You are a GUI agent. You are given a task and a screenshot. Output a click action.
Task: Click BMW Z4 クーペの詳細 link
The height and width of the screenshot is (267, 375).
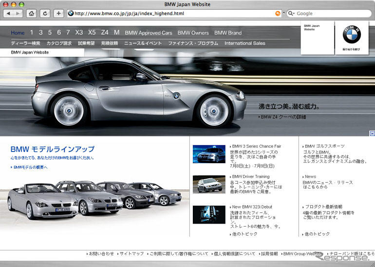[282, 117]
